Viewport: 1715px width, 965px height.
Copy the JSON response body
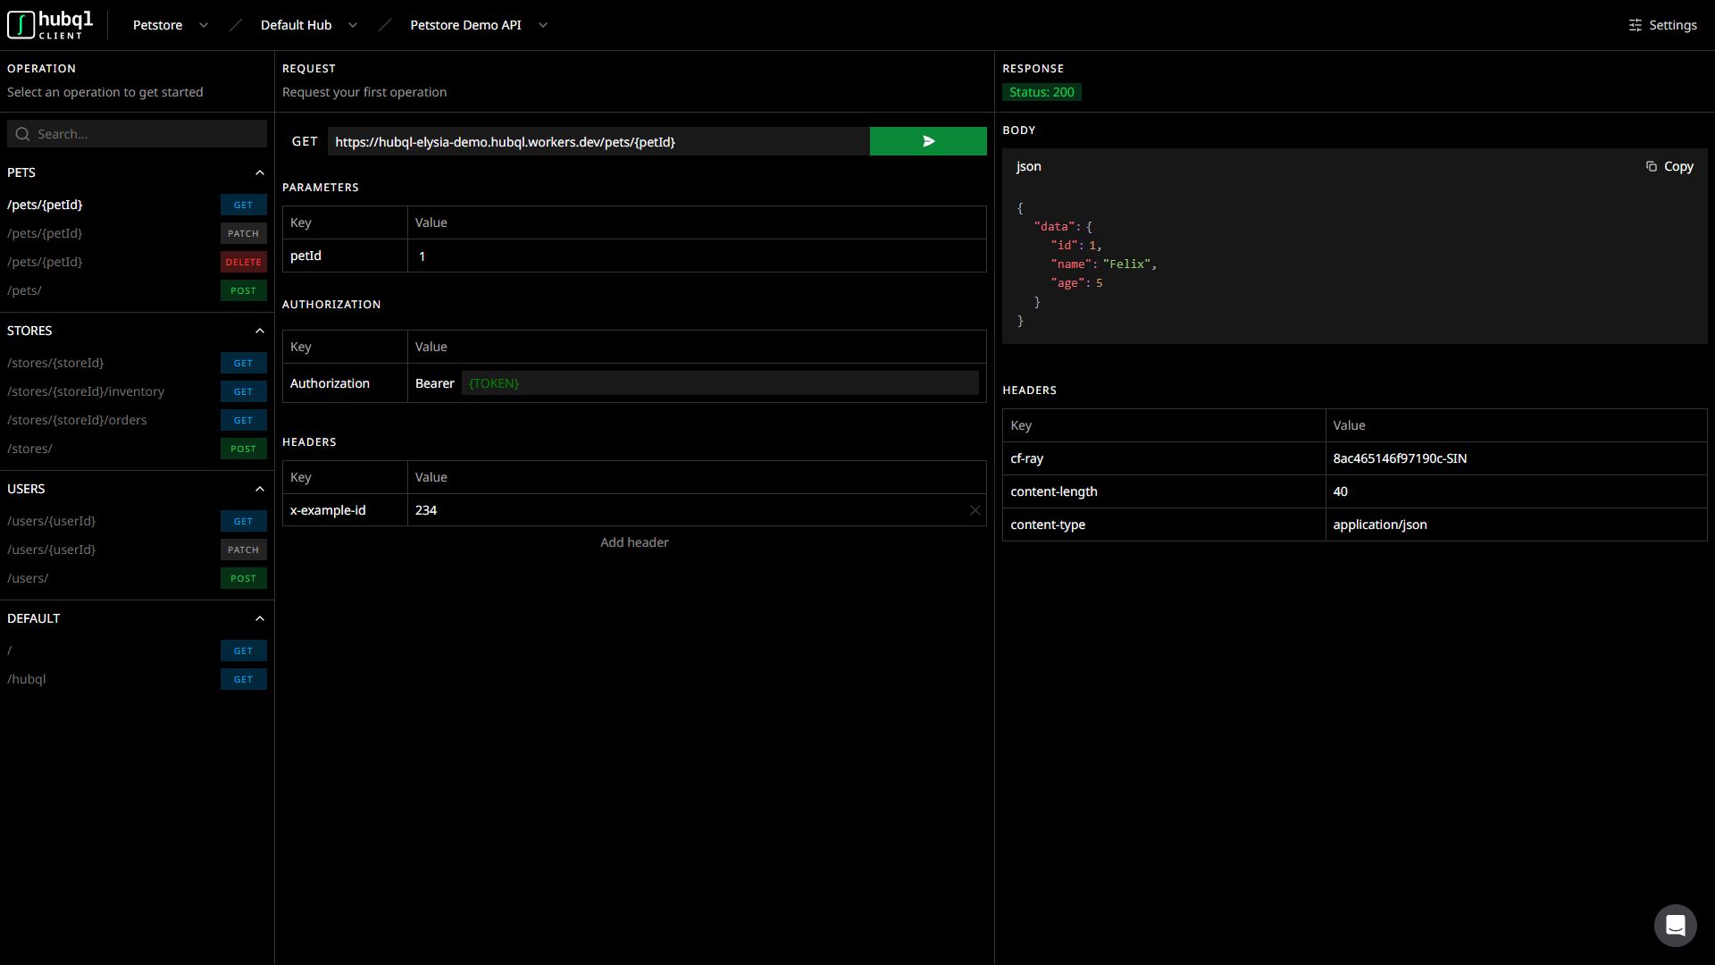(x=1669, y=166)
